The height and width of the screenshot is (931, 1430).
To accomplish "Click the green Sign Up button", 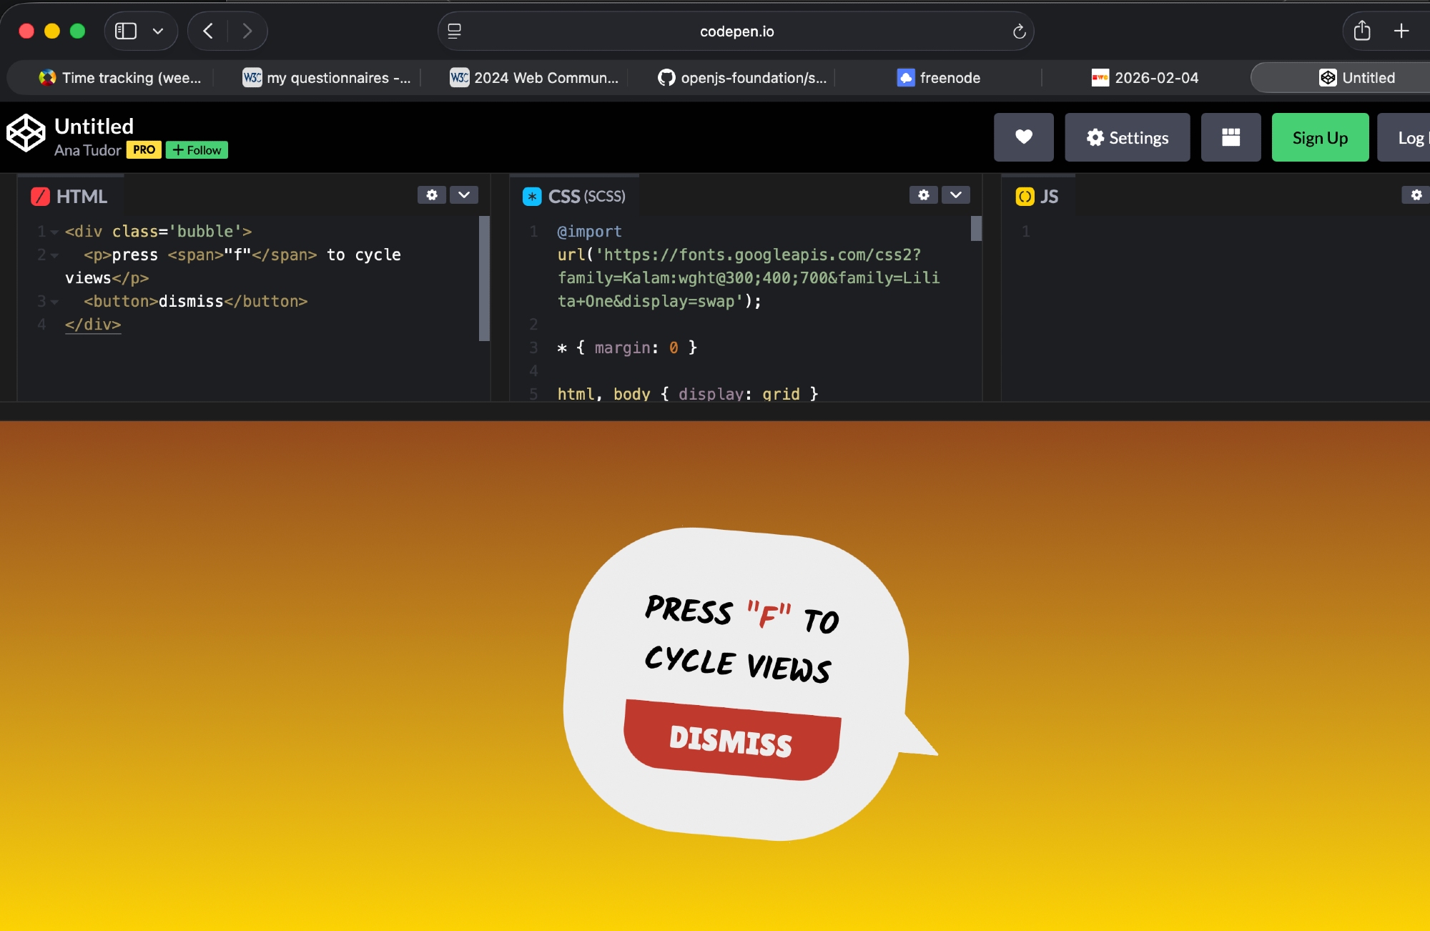I will [x=1319, y=137].
